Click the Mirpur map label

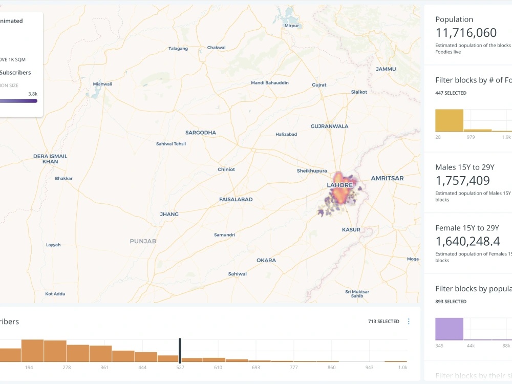tap(292, 26)
